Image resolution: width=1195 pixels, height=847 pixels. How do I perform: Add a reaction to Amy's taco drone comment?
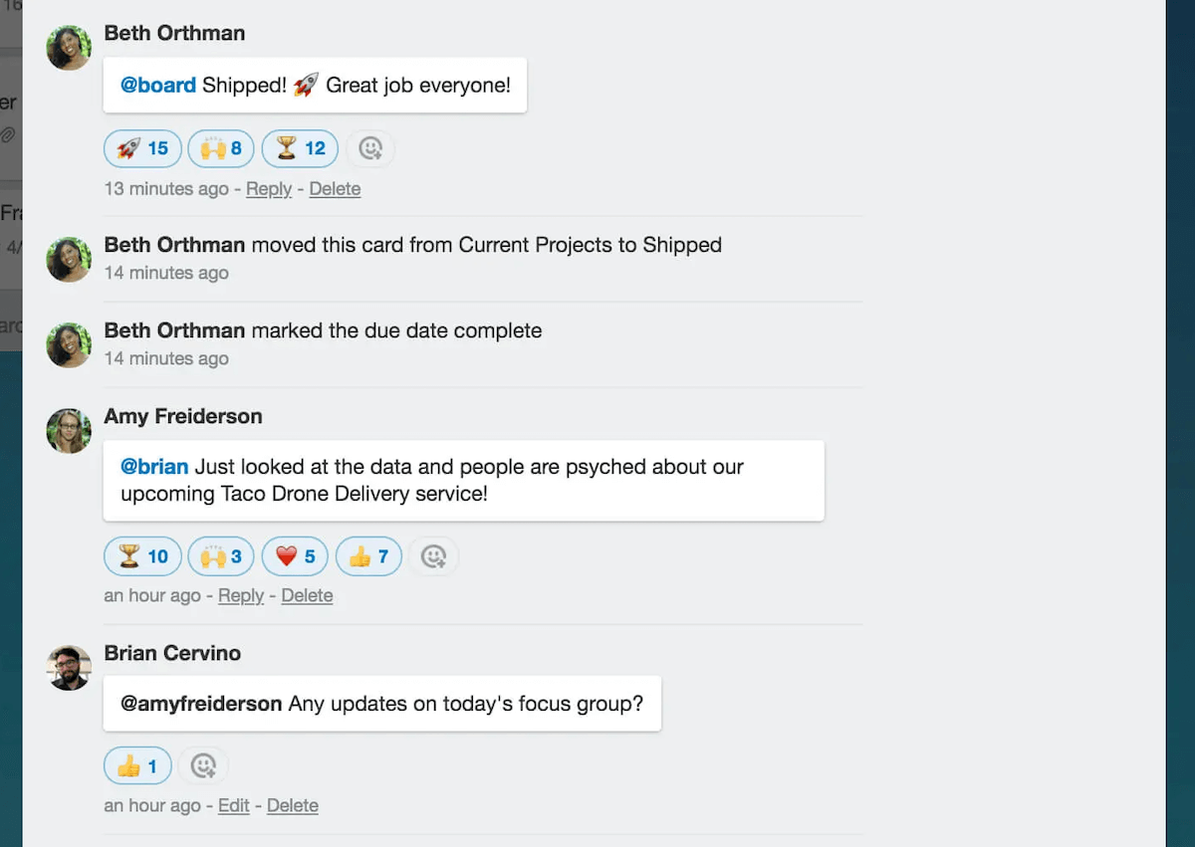click(x=433, y=556)
